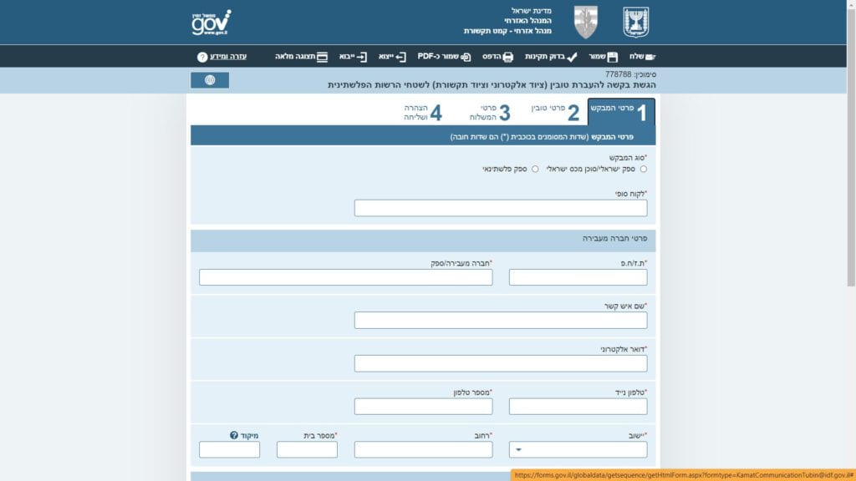Click the end customer (לקוח סופי) input field

501,208
